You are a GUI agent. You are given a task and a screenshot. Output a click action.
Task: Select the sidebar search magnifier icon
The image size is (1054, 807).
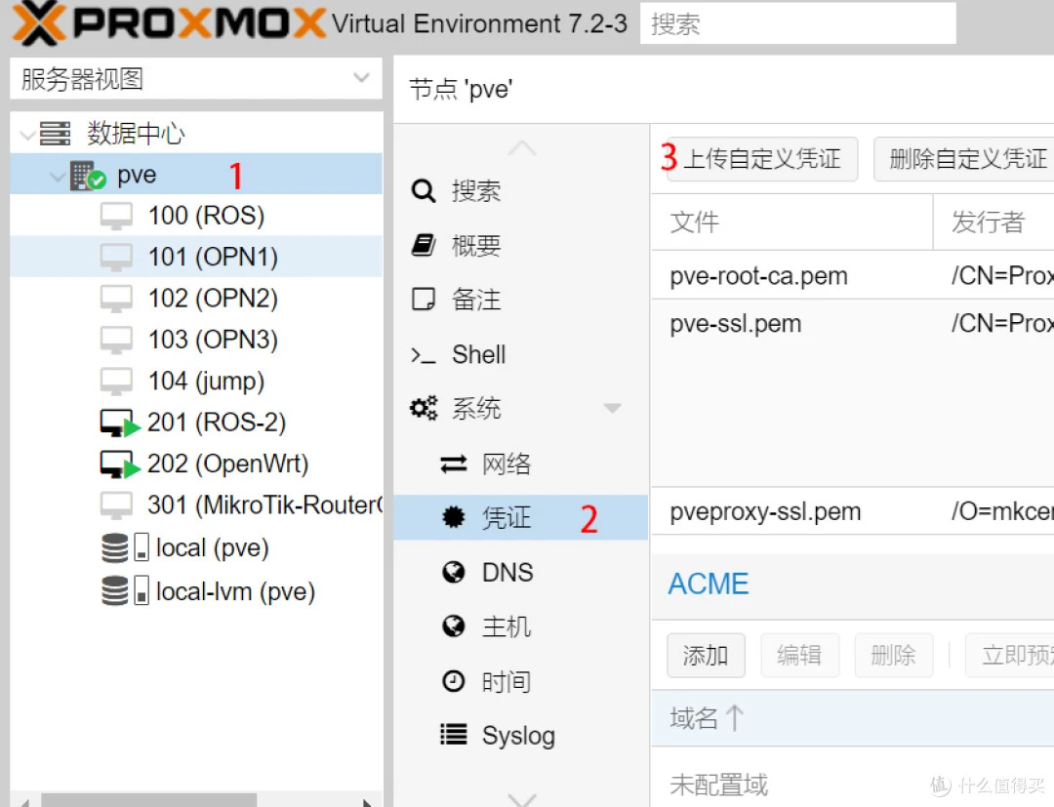tap(423, 191)
